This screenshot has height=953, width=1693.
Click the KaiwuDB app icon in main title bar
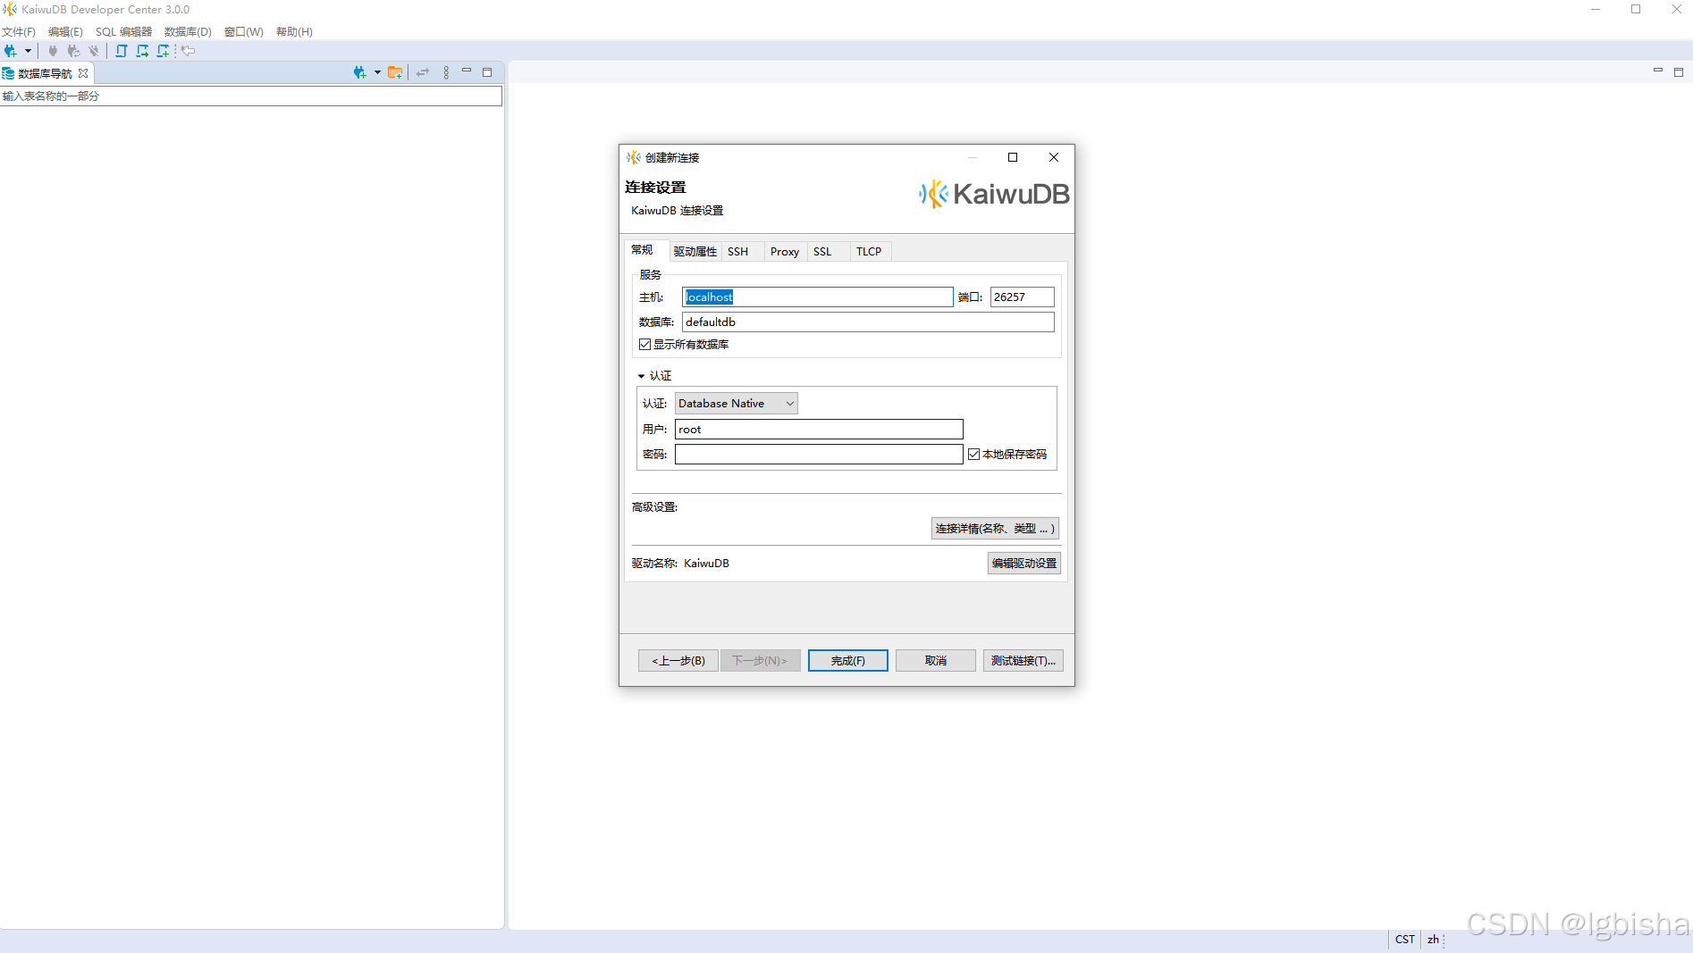point(10,10)
